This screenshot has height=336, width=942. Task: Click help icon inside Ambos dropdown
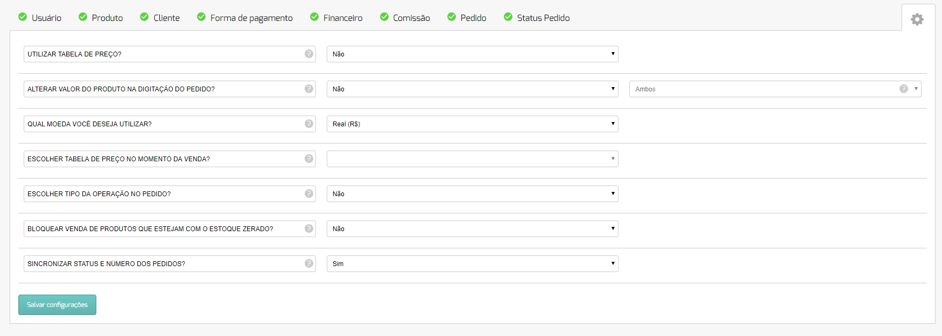[x=904, y=89]
